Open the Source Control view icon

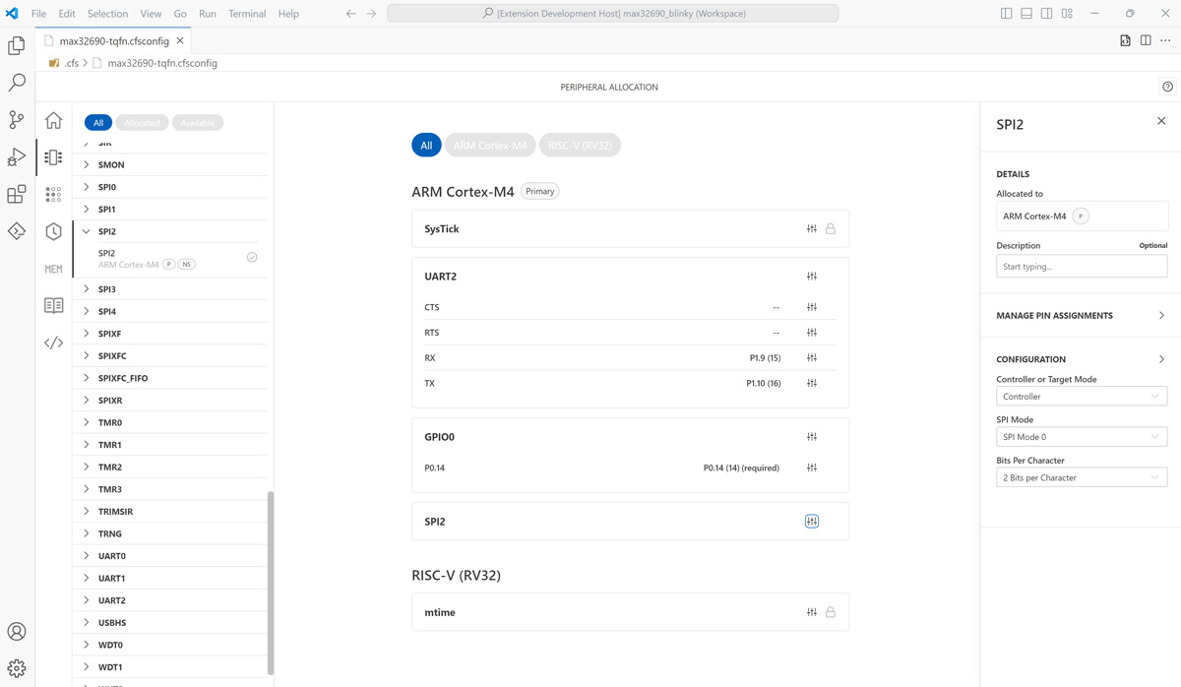[17, 119]
